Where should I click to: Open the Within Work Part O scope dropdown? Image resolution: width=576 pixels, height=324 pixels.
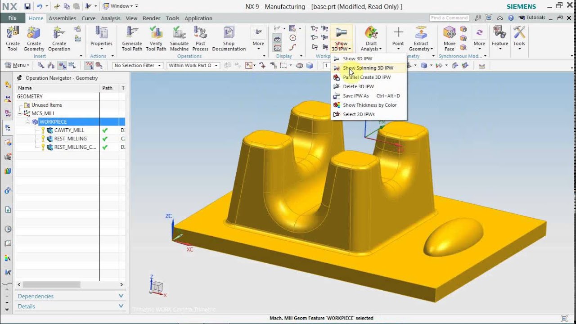pos(193,65)
